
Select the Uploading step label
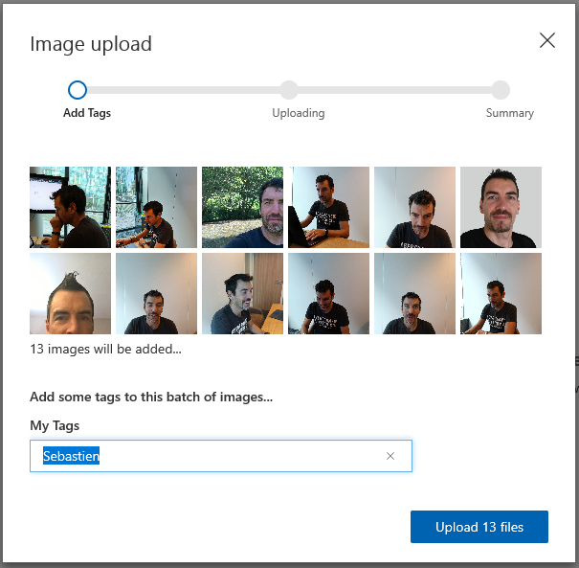point(299,113)
